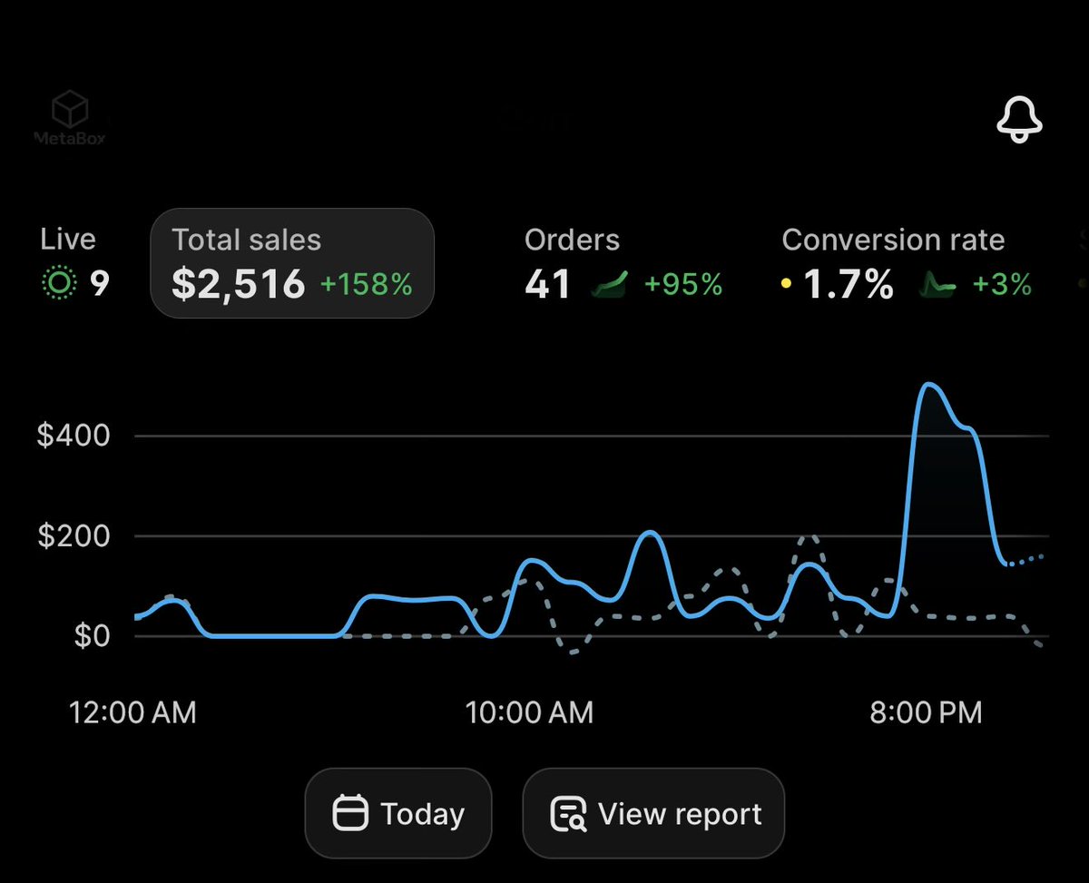
Task: Open the Today date range picker
Action: coord(397,813)
